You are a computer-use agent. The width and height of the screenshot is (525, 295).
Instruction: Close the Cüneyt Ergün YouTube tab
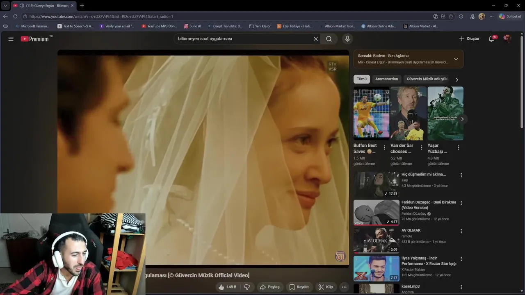(72, 5)
